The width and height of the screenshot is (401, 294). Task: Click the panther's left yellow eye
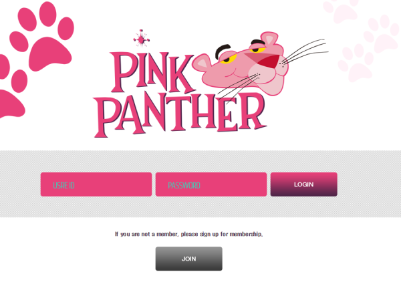point(227,60)
